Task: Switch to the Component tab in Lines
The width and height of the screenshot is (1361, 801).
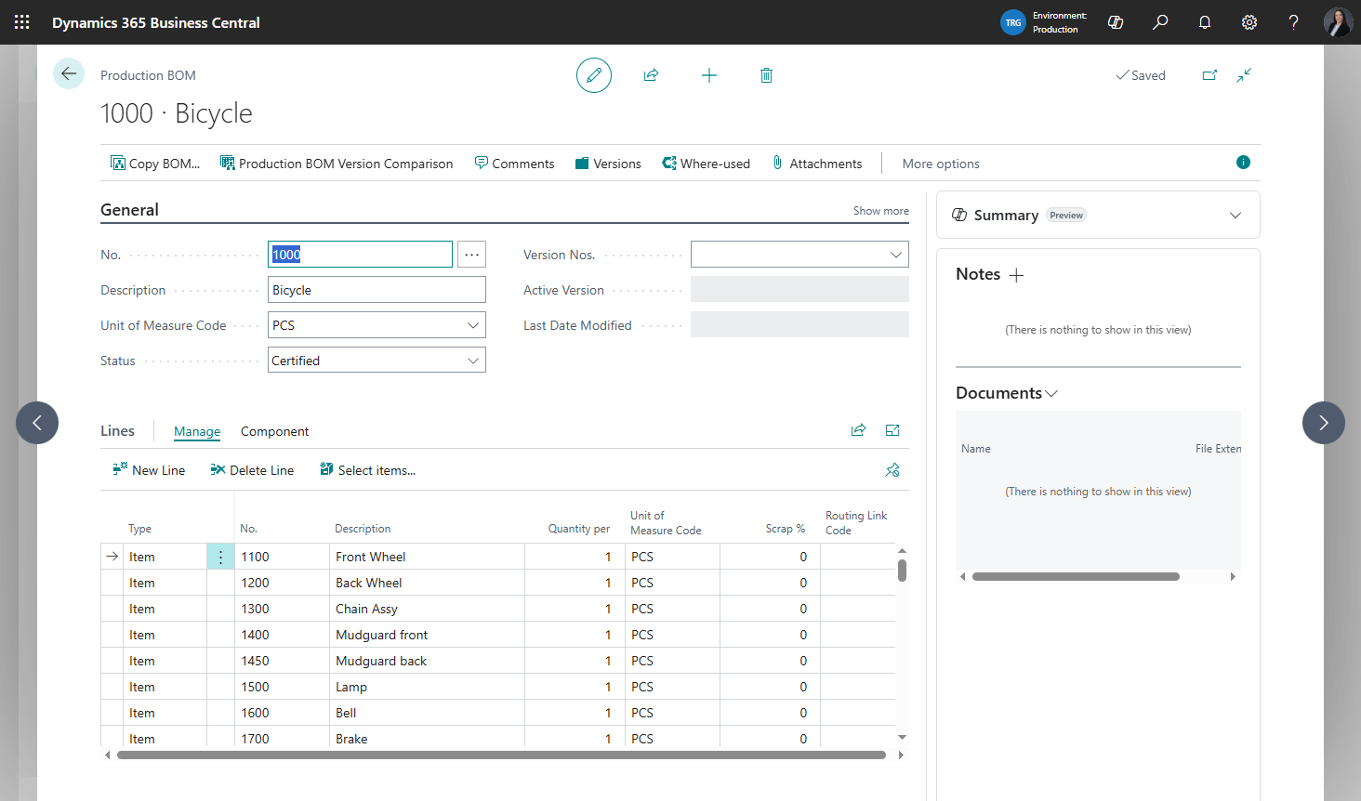Action: pos(274,431)
